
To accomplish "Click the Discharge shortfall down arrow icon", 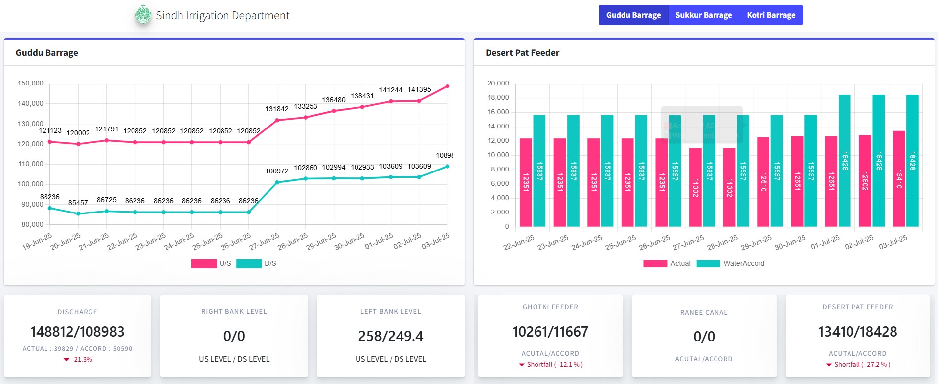I will tap(66, 360).
